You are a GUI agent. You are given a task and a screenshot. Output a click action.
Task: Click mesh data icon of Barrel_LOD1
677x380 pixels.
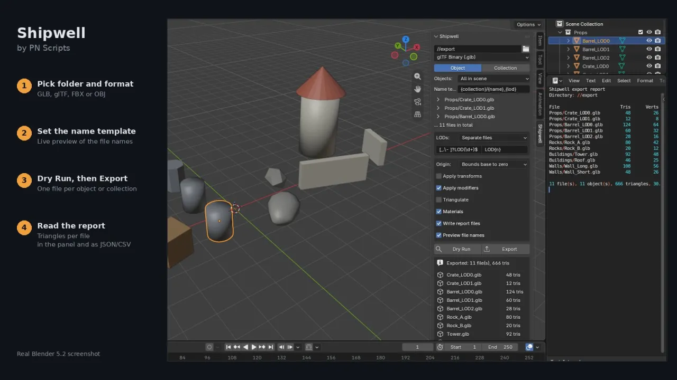click(622, 49)
